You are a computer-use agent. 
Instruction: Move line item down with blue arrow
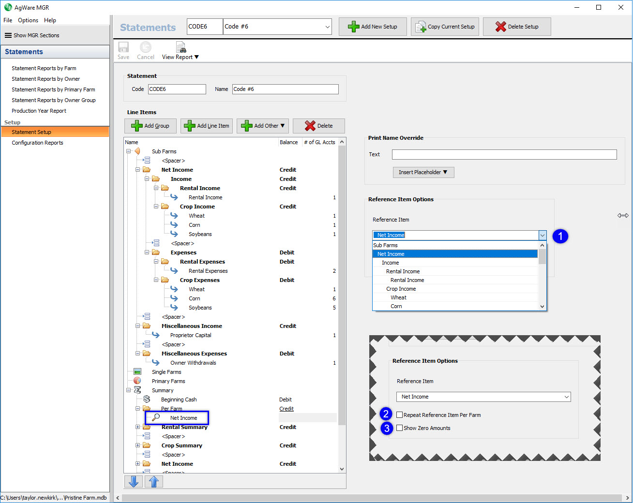[134, 481]
